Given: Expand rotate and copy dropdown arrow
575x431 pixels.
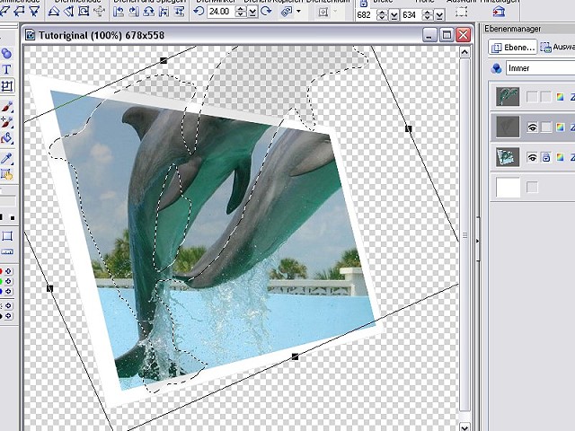Looking at the screenshot, I should click(298, 12).
